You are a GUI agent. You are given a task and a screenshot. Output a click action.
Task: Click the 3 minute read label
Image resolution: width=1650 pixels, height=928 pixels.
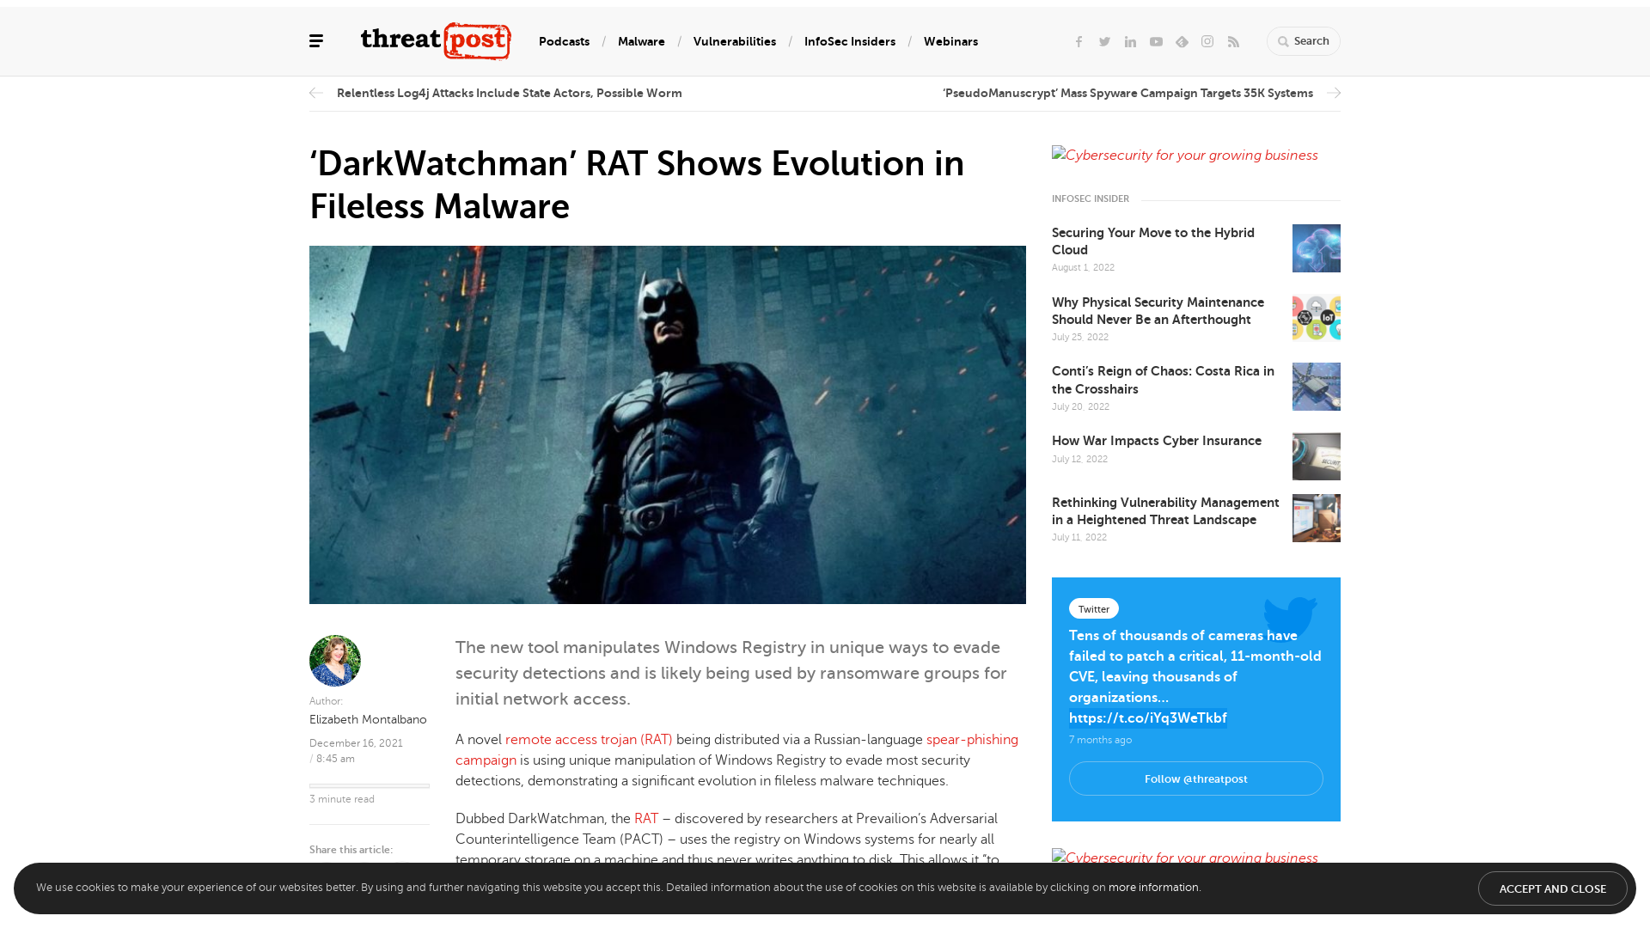coord(342,799)
